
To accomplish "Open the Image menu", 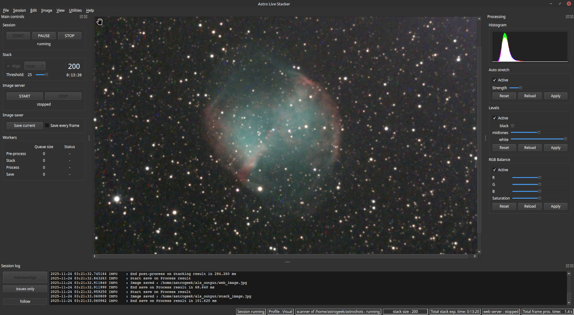I will tap(46, 10).
